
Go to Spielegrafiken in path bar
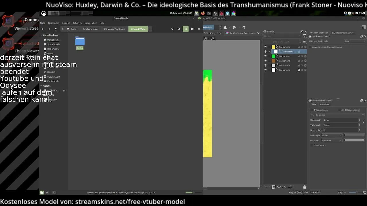[90, 29]
